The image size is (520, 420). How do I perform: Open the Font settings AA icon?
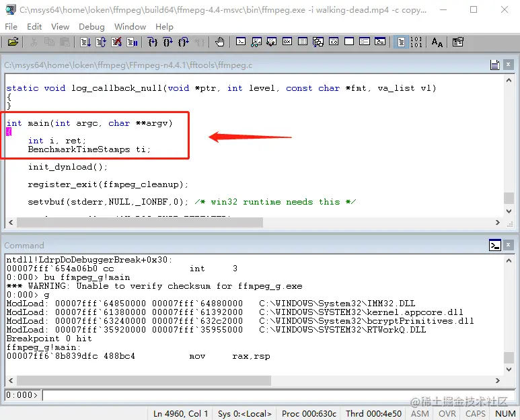click(437, 42)
